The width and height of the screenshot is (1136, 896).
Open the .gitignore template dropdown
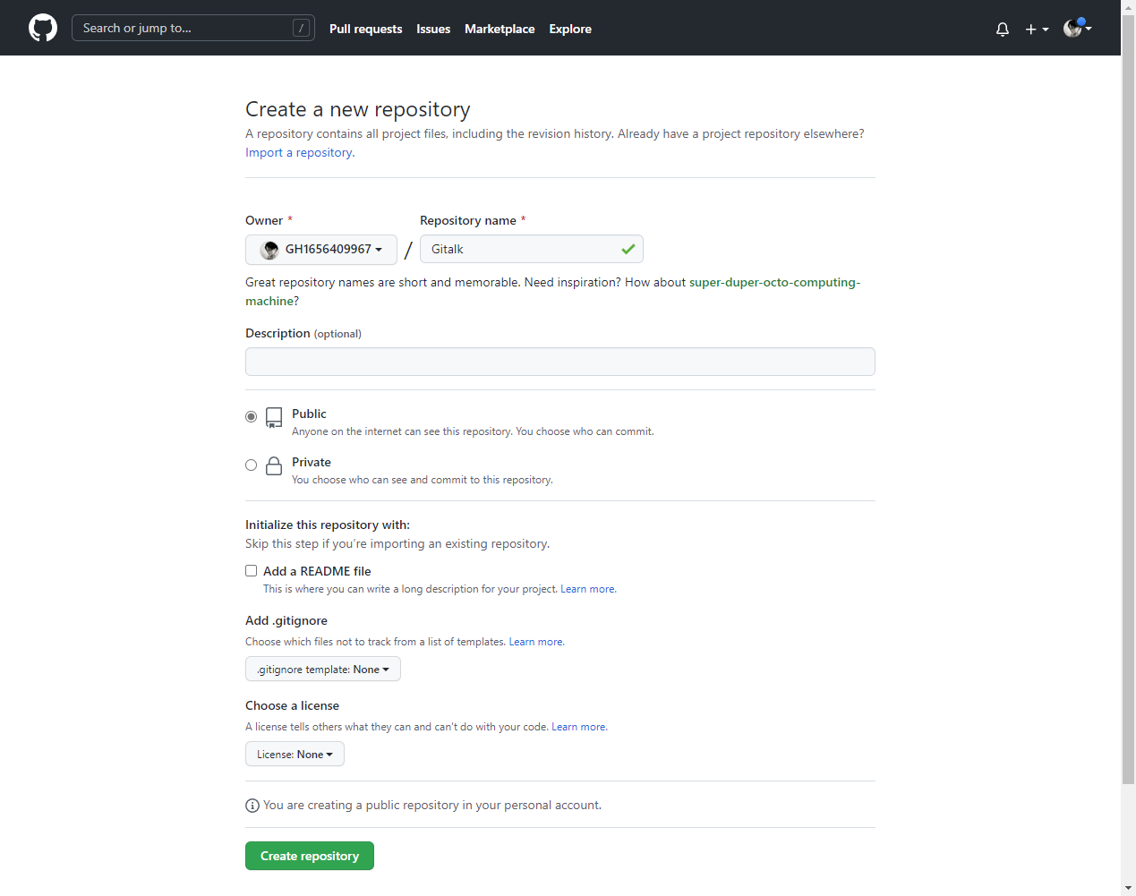tap(322, 669)
